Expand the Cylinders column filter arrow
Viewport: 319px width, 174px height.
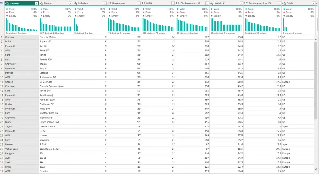click(x=105, y=3)
